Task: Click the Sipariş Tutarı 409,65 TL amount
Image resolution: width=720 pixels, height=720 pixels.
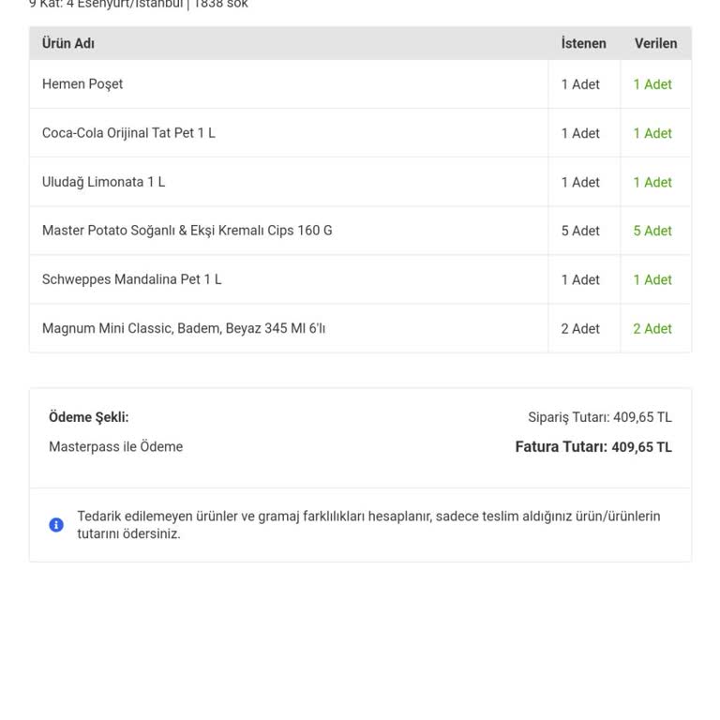Action: pyautogui.click(x=600, y=417)
